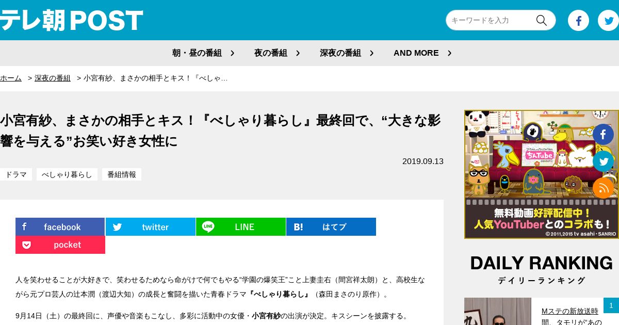619x325 pixels.
Task: Click chevron next to AND MORE
Action: (449, 53)
